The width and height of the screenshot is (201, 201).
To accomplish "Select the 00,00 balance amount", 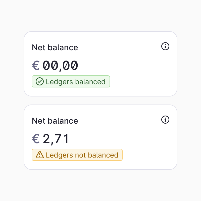I will coord(60,65).
